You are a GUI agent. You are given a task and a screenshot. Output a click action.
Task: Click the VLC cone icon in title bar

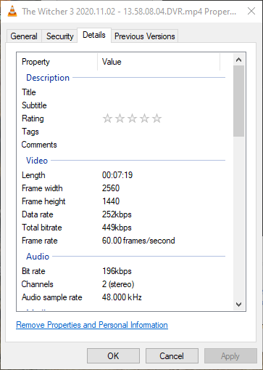pyautogui.click(x=12, y=11)
